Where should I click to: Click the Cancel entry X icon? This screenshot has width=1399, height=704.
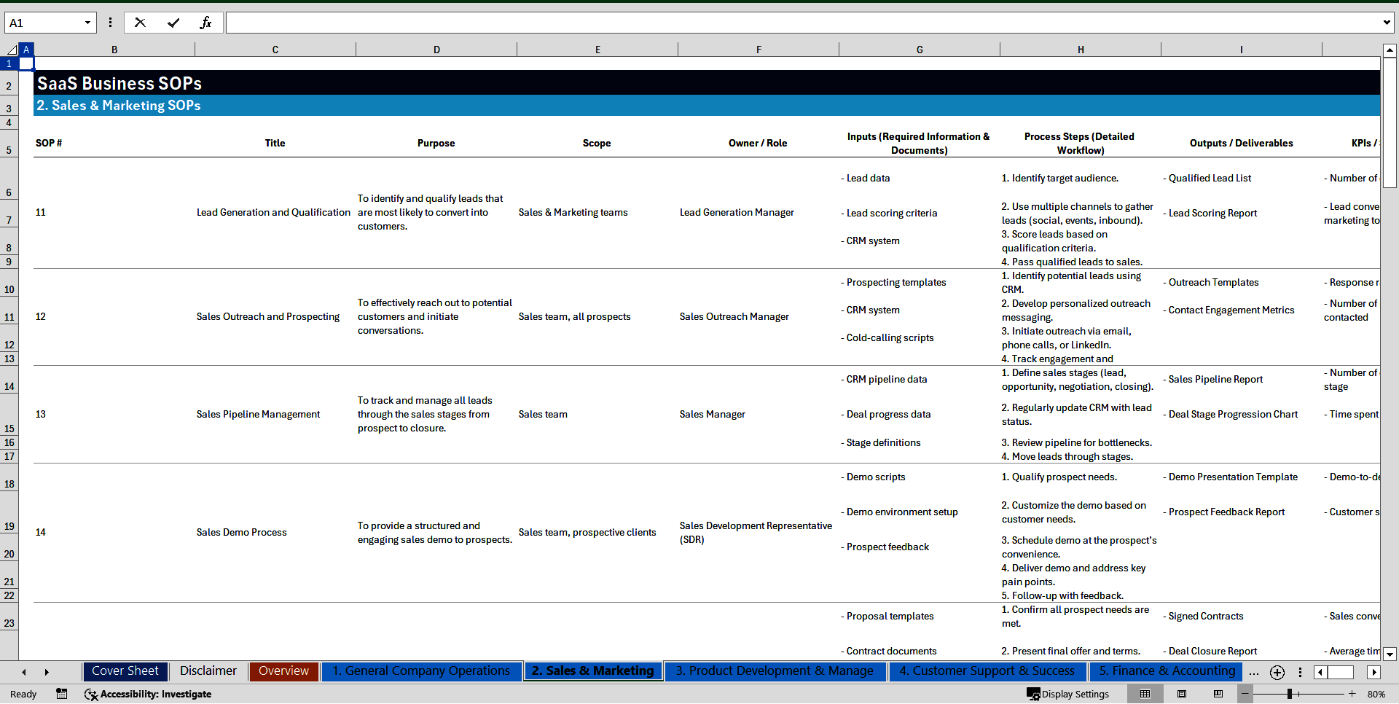tap(140, 23)
